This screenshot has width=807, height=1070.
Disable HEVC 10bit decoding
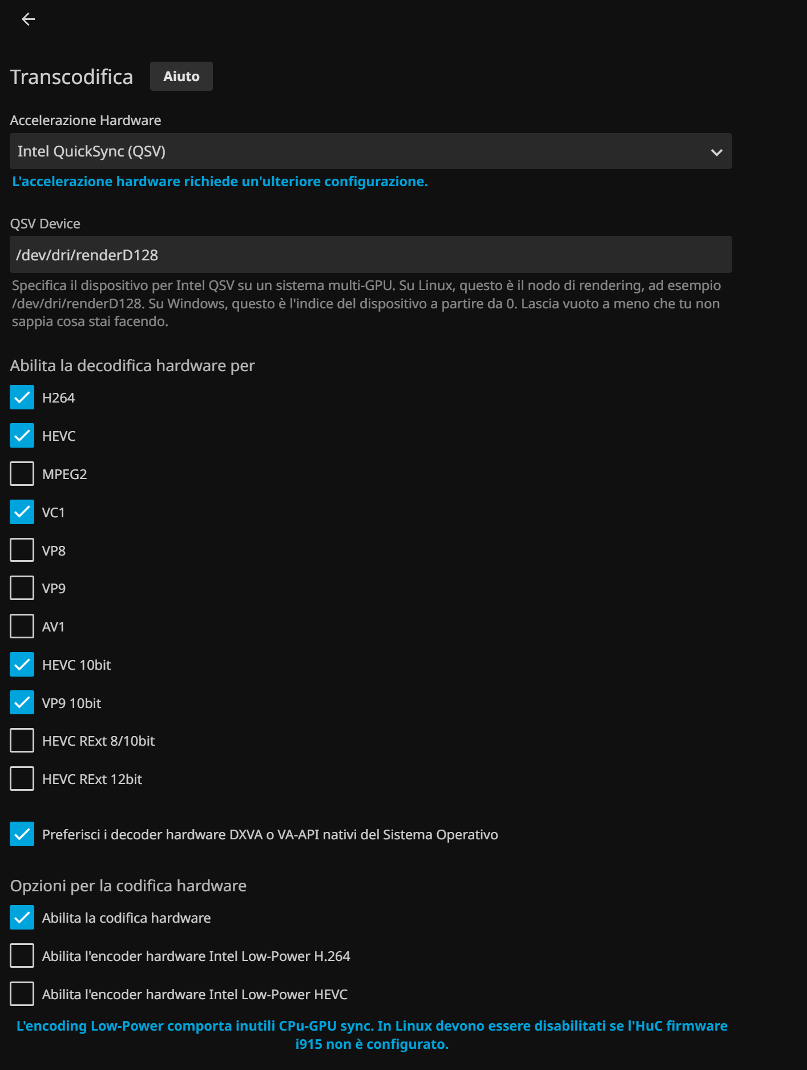point(22,665)
